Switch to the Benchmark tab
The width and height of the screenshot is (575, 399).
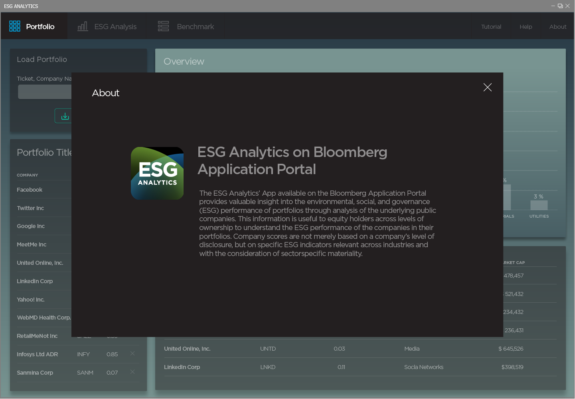186,26
